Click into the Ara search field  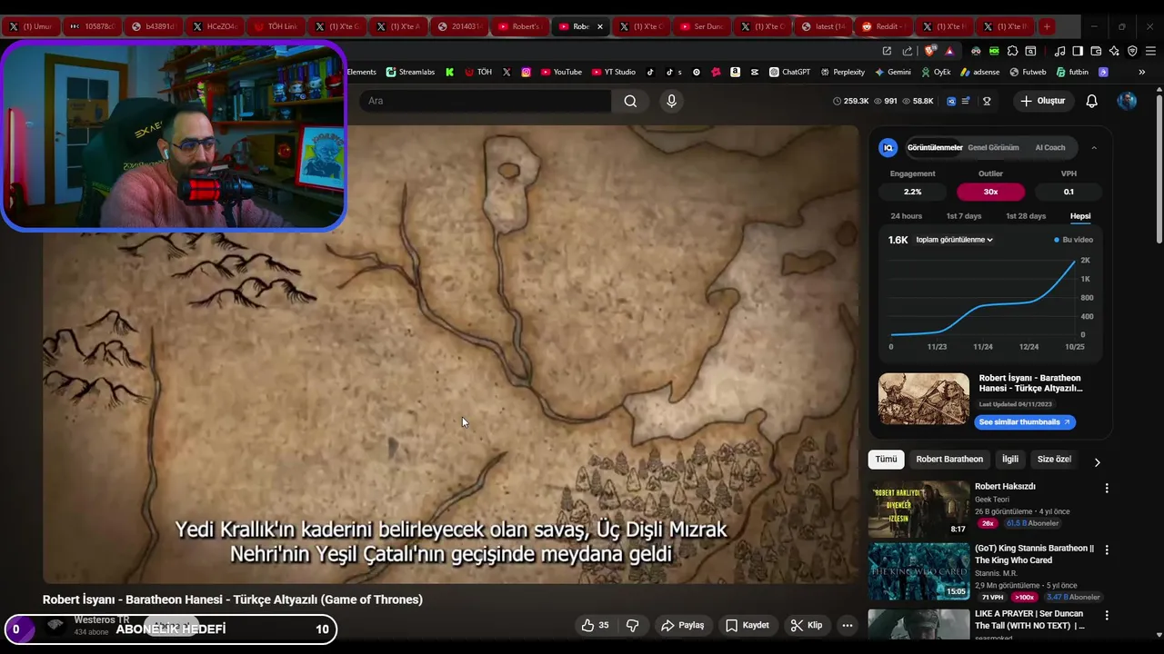coord(485,101)
